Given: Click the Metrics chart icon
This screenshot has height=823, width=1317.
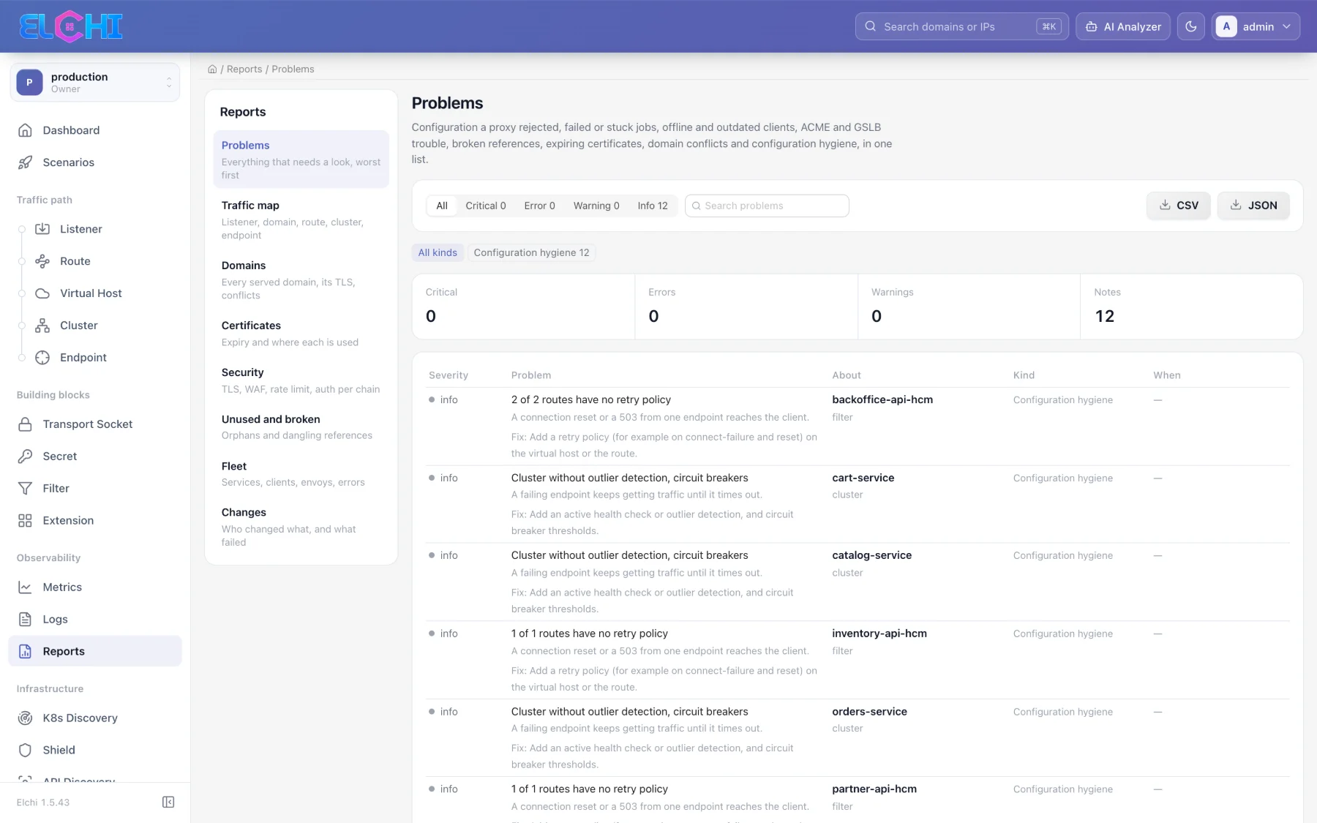Looking at the screenshot, I should [25, 587].
